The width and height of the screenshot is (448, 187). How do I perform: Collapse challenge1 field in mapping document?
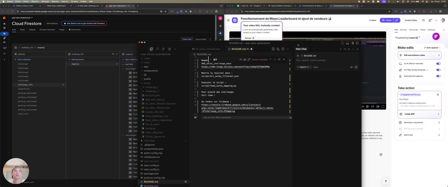pos(123,69)
